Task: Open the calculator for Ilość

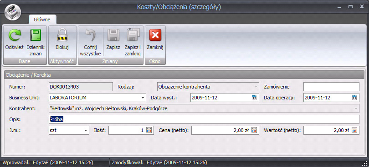Action: 149,130
